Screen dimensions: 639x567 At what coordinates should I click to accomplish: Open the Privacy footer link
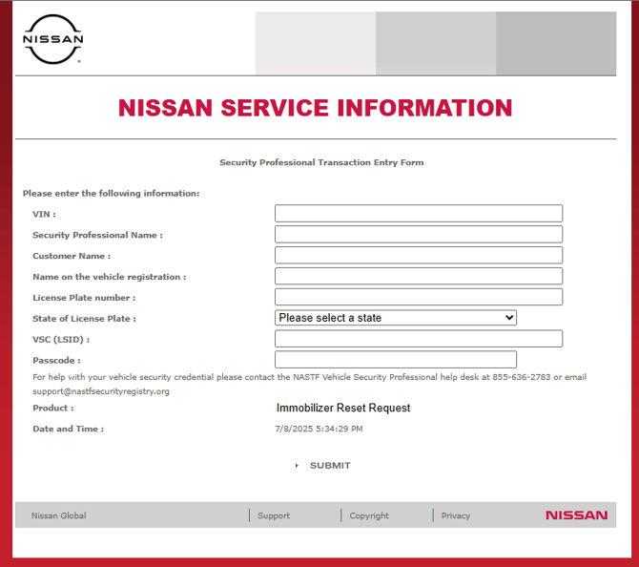point(456,515)
